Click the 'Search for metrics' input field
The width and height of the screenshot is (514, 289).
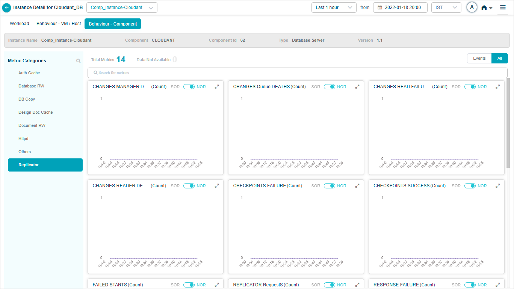point(297,72)
